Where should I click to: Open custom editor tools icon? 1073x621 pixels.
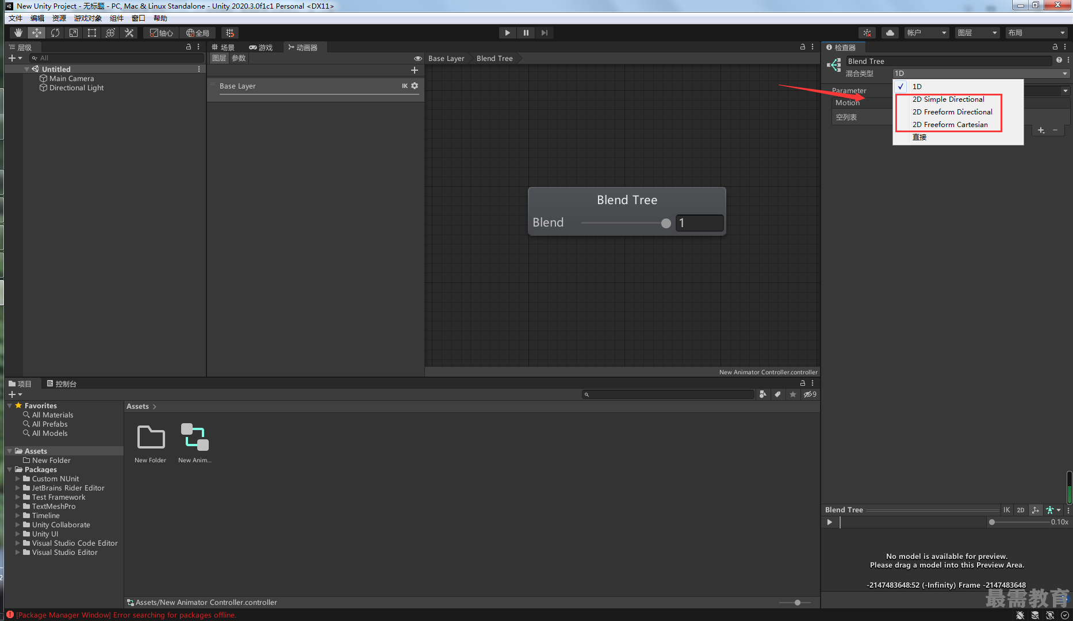129,33
